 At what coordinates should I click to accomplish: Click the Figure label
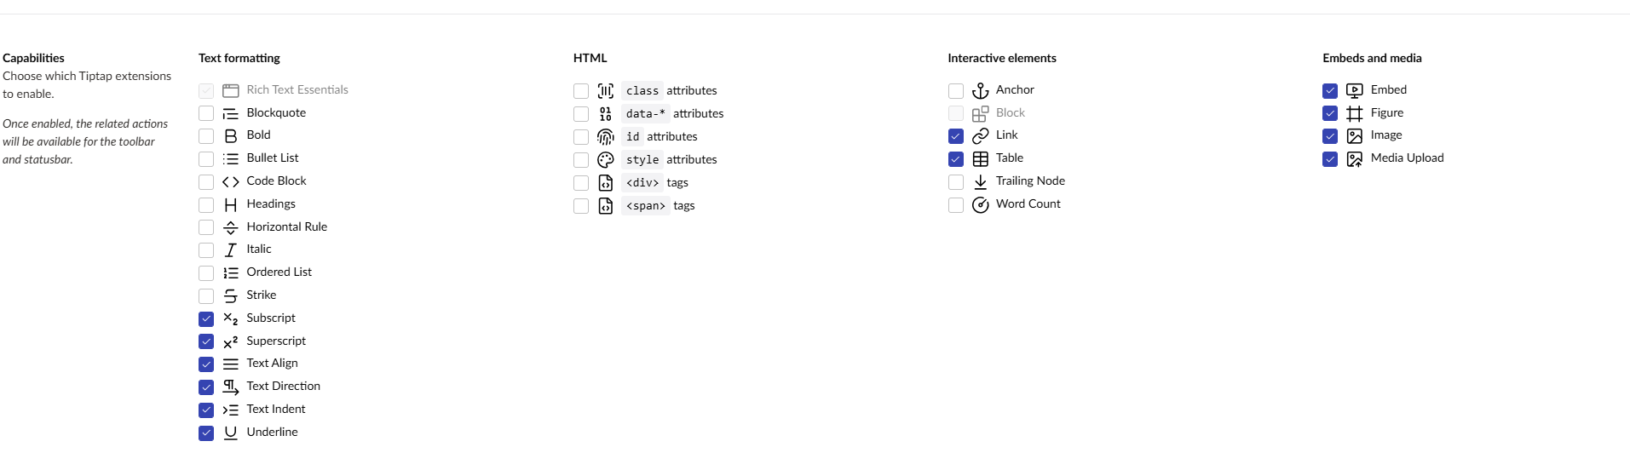(1386, 112)
